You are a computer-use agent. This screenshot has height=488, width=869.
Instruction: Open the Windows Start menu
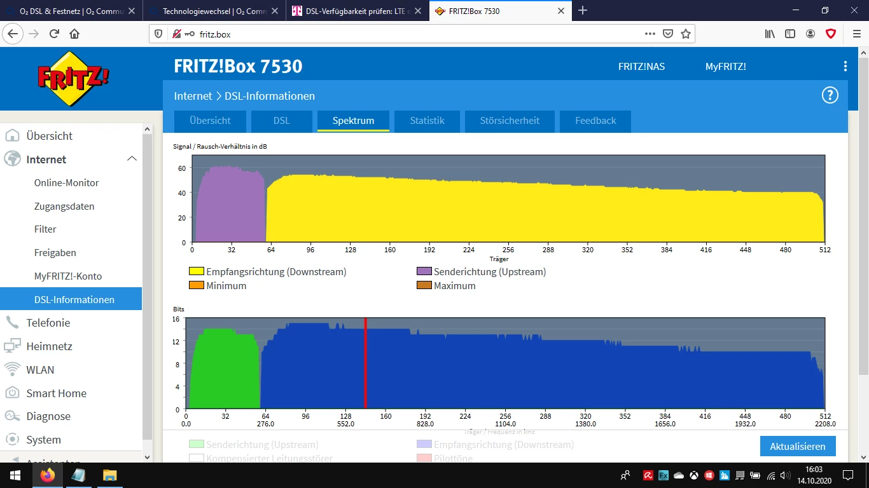(15, 475)
